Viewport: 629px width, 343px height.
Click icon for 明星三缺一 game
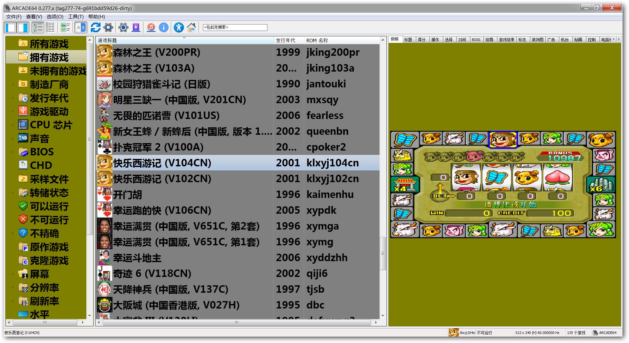pos(104,100)
